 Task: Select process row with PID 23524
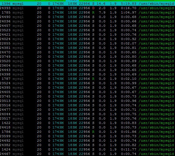pos(87,83)
